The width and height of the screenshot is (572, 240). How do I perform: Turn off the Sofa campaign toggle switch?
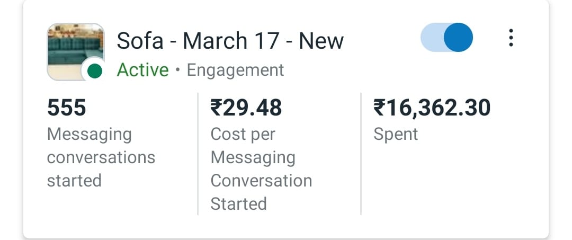coord(446,38)
